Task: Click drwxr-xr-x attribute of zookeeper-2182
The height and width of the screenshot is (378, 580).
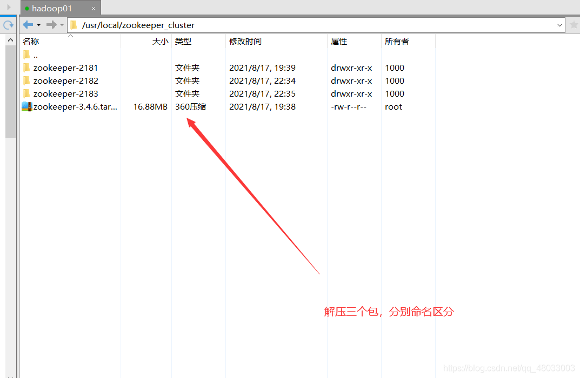Action: tap(351, 81)
